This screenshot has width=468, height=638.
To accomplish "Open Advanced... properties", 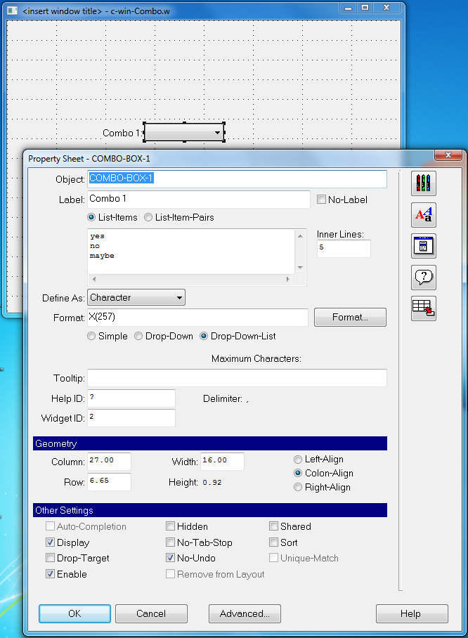I will point(245,613).
